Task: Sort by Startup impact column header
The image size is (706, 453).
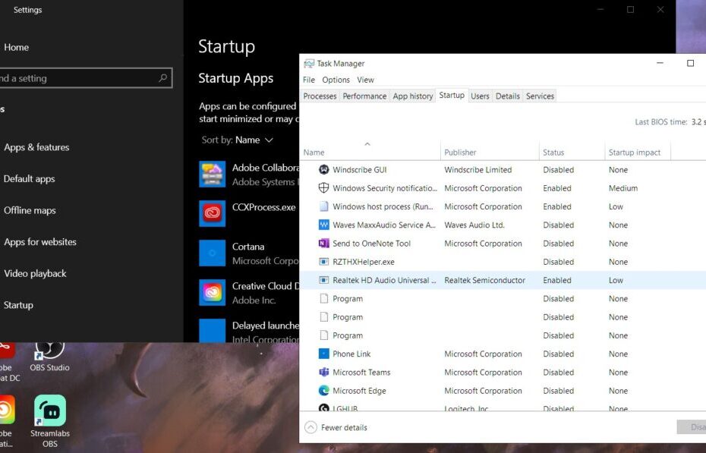Action: [x=635, y=153]
